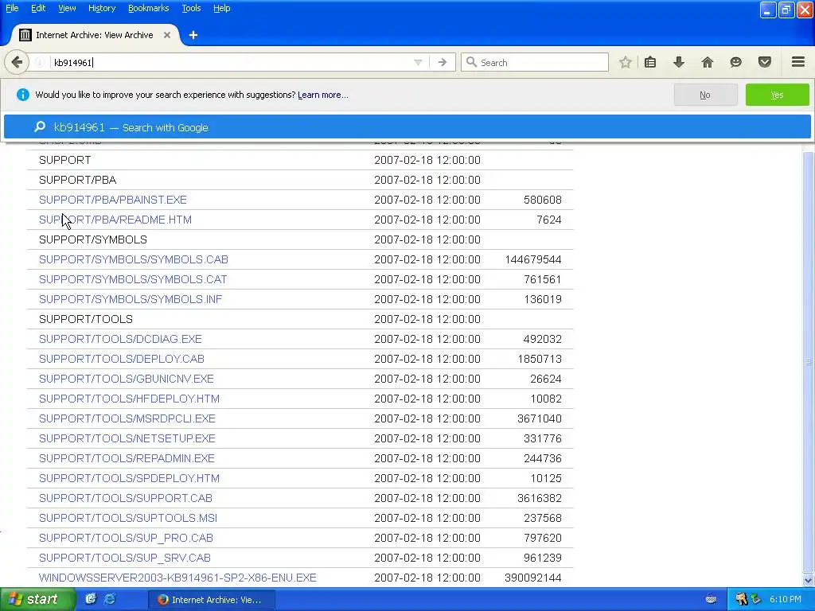
Task: Open the Help menu
Action: tap(221, 8)
